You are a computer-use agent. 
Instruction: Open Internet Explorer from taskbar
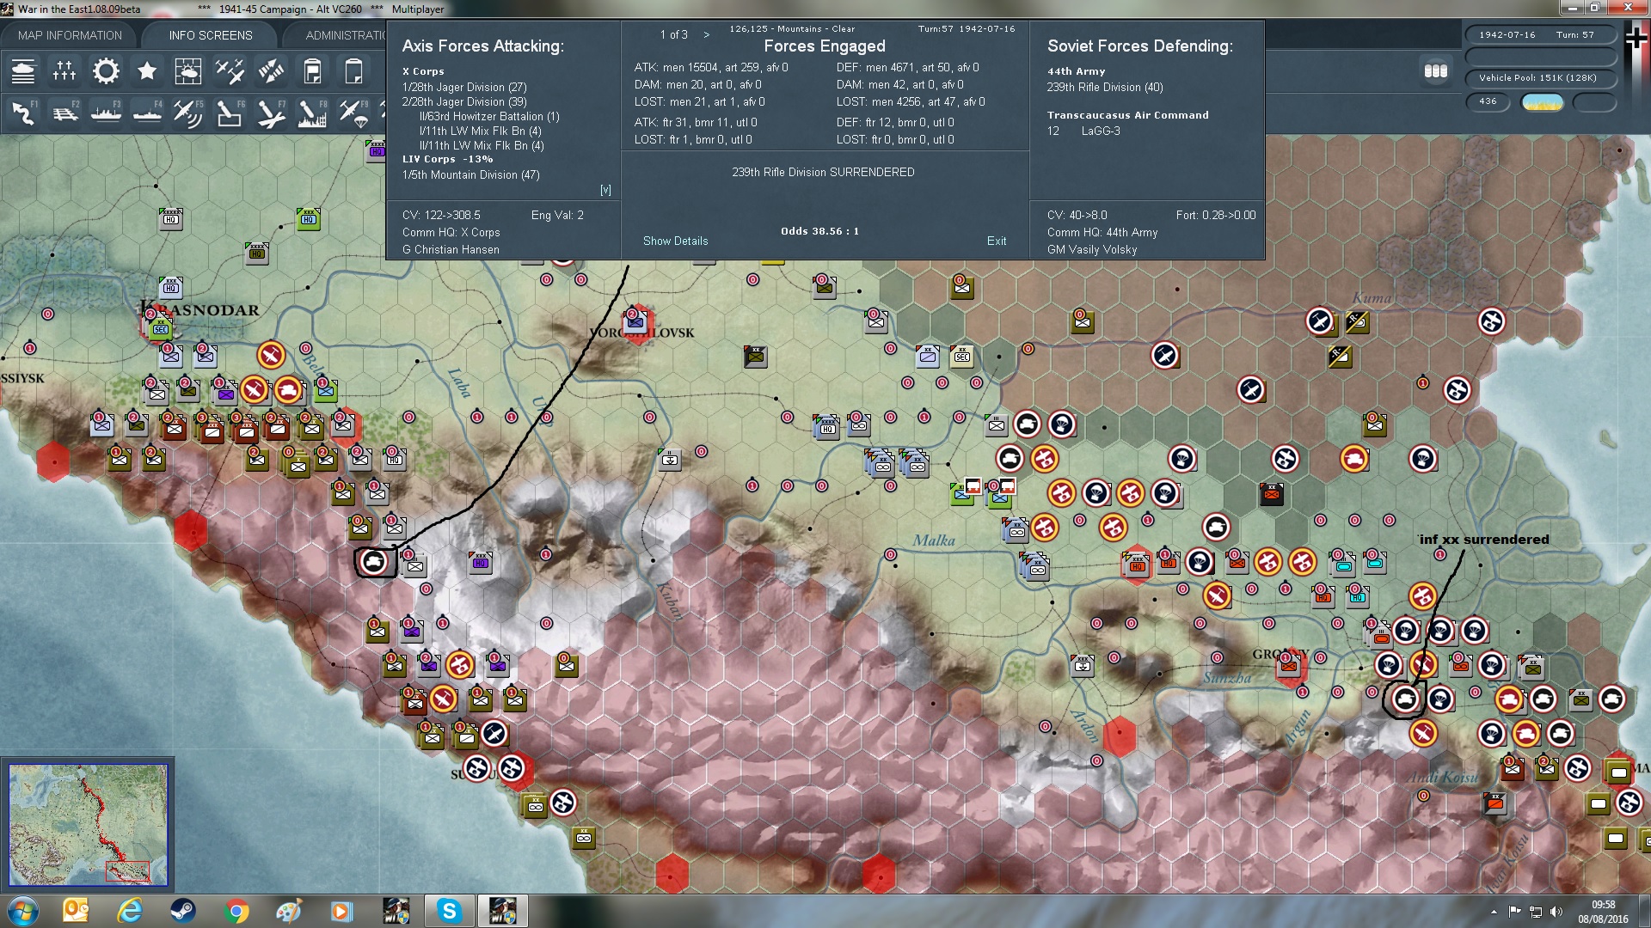129,911
